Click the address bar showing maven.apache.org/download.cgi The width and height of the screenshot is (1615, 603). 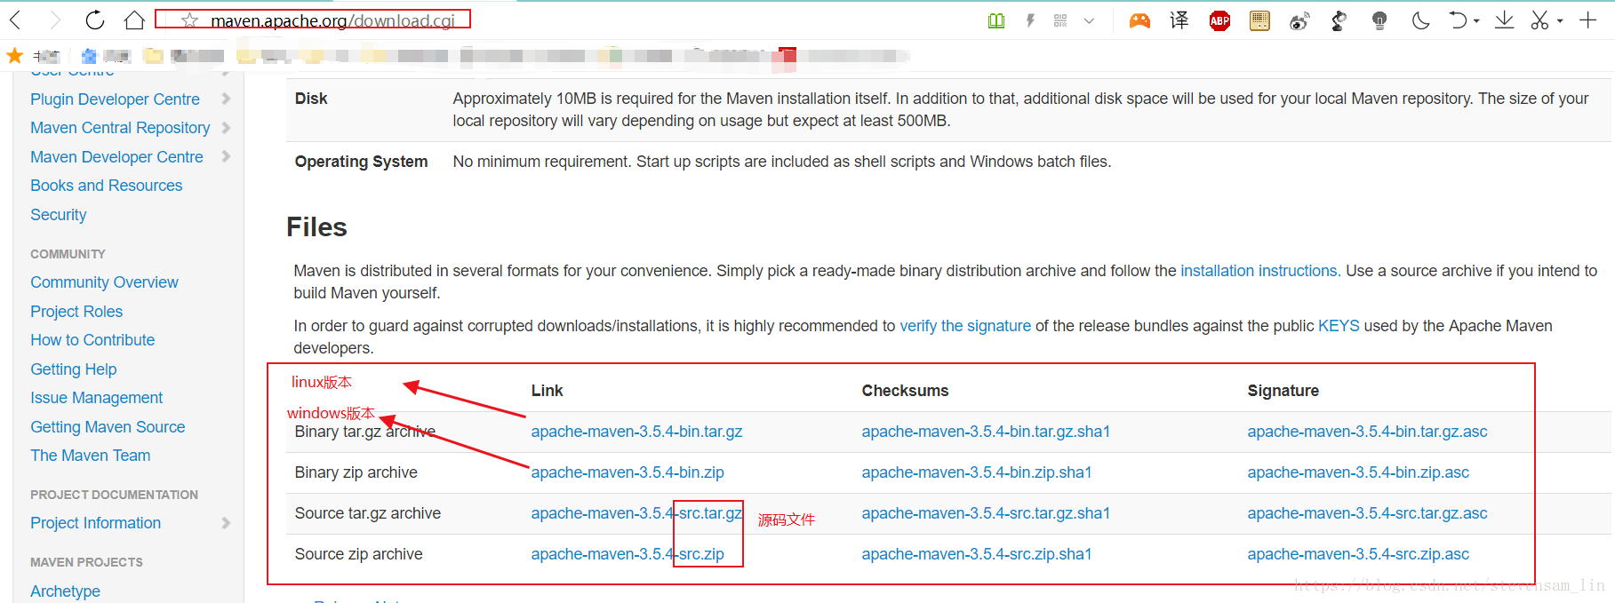(332, 20)
